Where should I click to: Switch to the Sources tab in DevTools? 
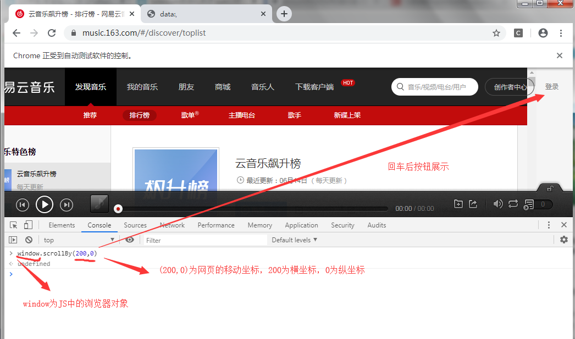(x=135, y=225)
